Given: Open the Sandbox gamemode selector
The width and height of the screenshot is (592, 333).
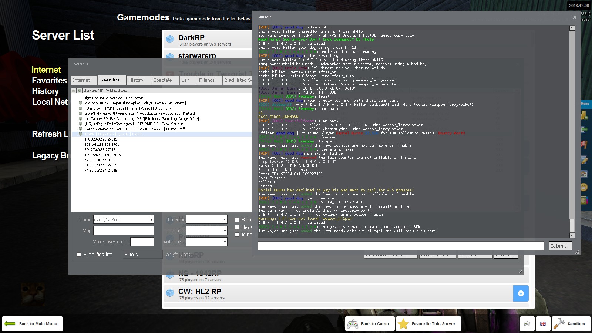Looking at the screenshot, I should coord(571,324).
